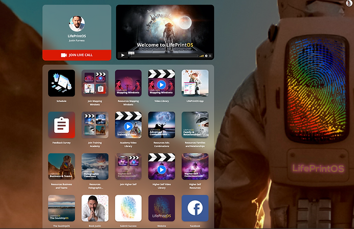354x229 pixels.
Task: Open Resources Mapping Mindsets icon
Action: 128,83
